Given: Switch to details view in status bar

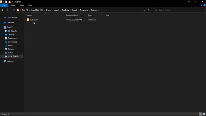Looking at the screenshot, I should point(200,114).
